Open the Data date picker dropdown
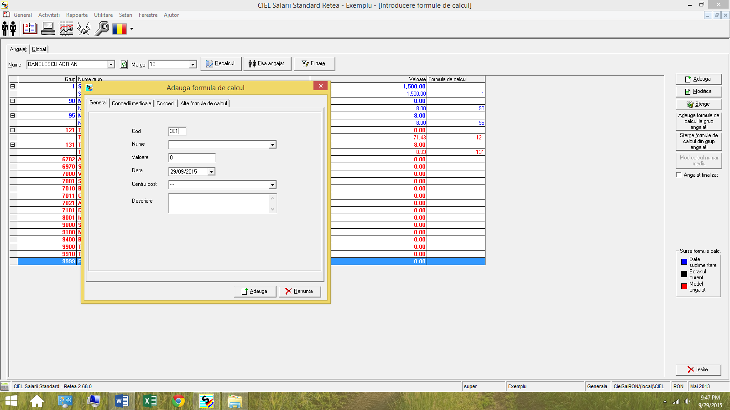Viewport: 730px width, 410px height. click(211, 172)
